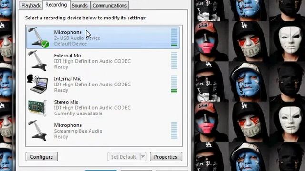The height and width of the screenshot is (171, 305).
Task: Click the Set Default button
Action: 123,157
